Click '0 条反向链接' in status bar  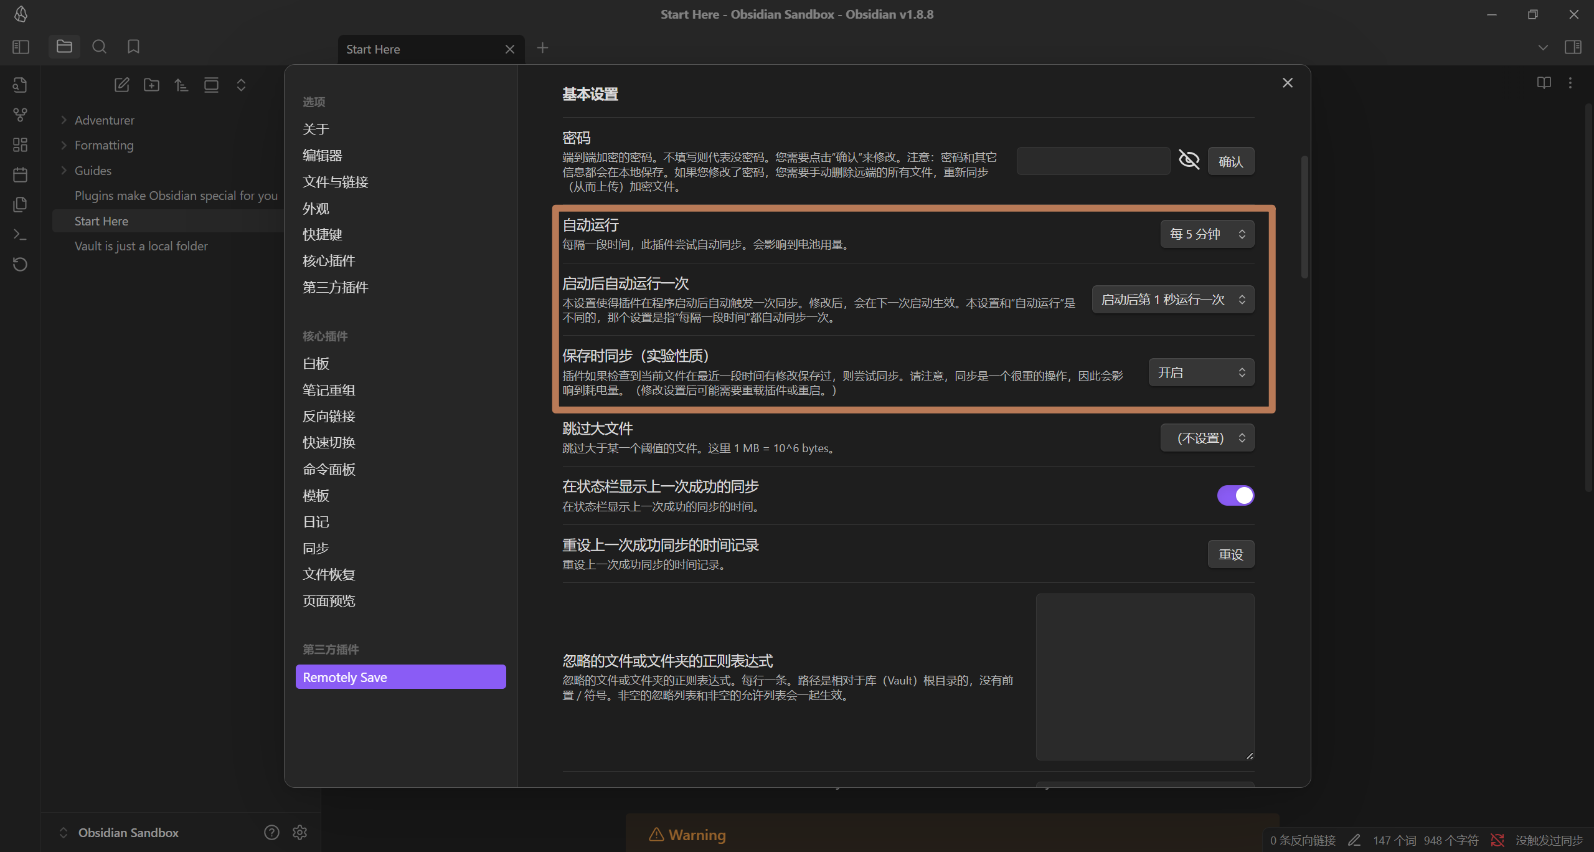1303,840
